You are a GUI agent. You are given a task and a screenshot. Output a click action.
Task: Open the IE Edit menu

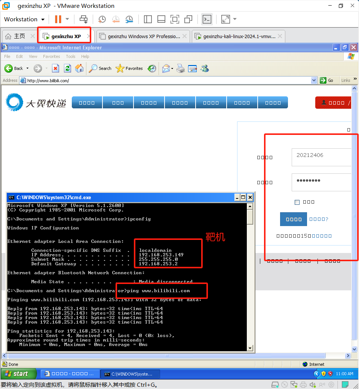click(19, 56)
